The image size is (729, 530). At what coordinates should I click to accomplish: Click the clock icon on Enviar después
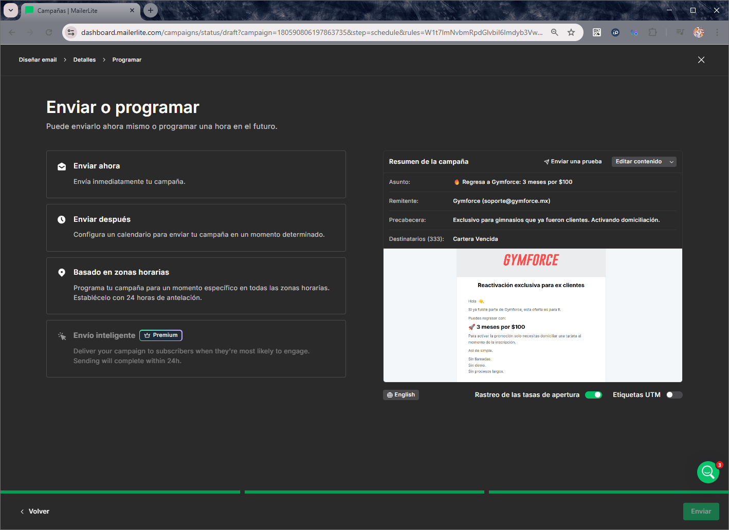click(x=62, y=219)
